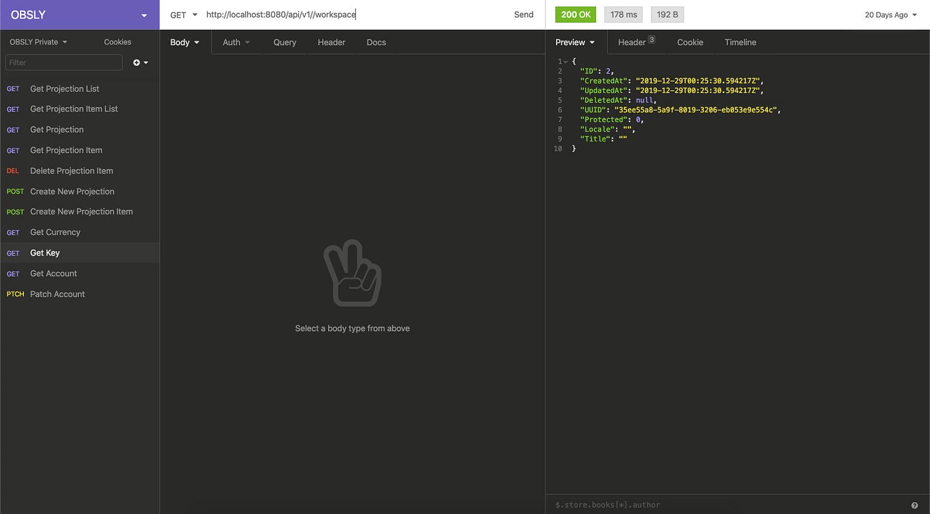The width and height of the screenshot is (930, 514).
Task: Expand the OBSLY Private environment dropdown
Action: [x=39, y=42]
